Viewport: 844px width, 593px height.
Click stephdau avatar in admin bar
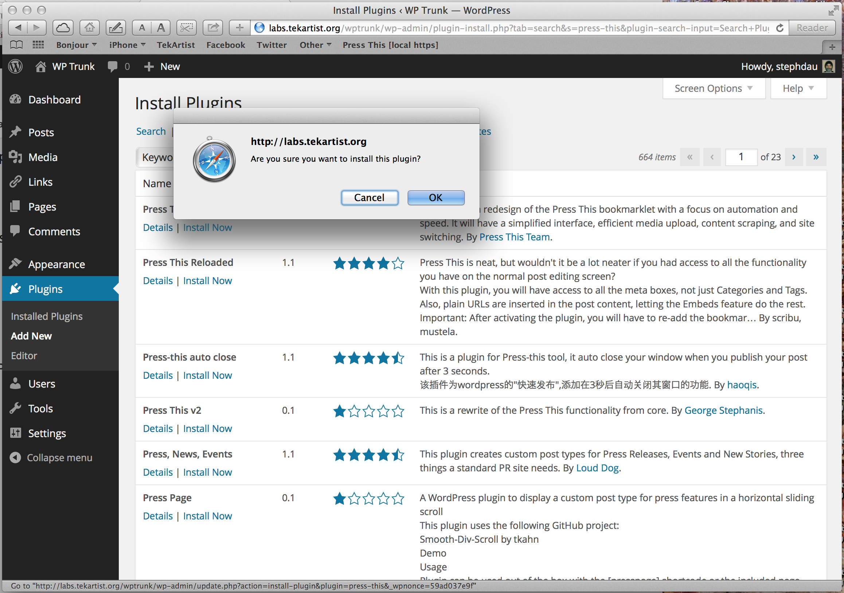click(x=829, y=67)
